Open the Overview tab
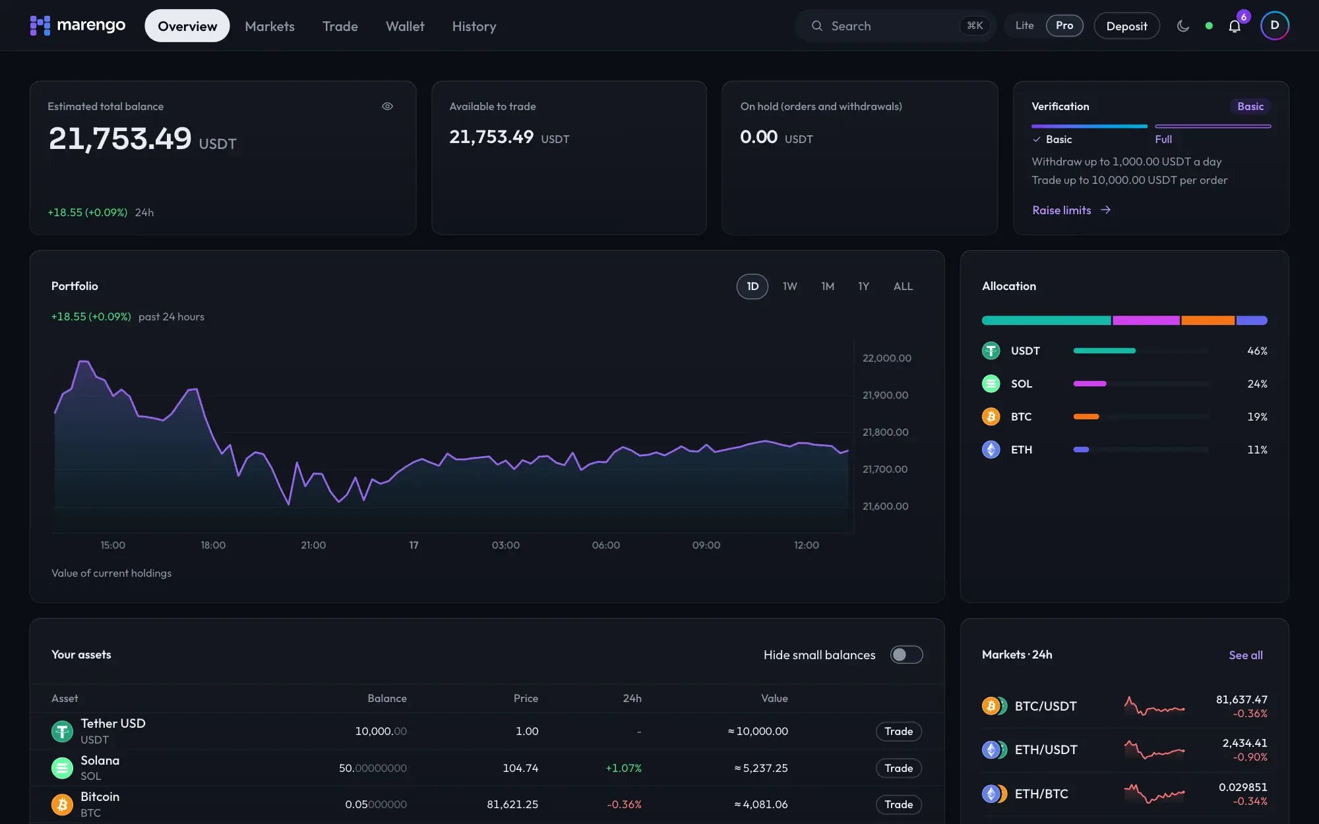The height and width of the screenshot is (824, 1319). click(187, 26)
